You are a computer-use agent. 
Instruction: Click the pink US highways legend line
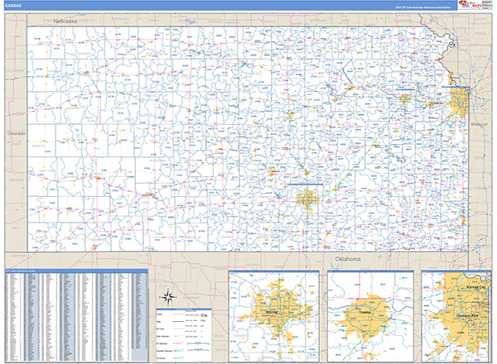click(x=178, y=343)
